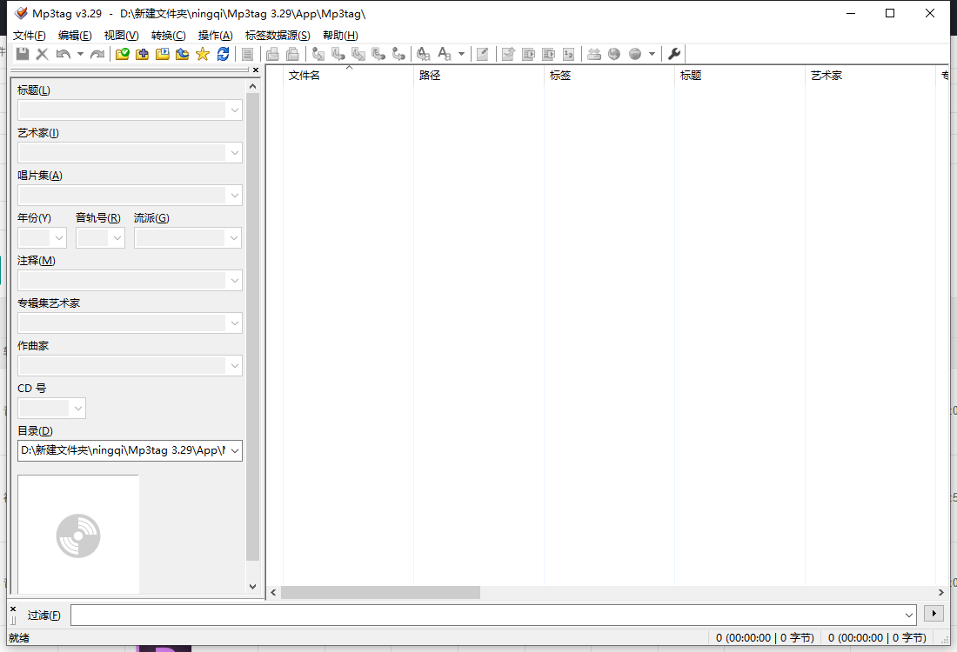Click the Extended Tags pencil icon
The height and width of the screenshot is (652, 957).
[482, 54]
